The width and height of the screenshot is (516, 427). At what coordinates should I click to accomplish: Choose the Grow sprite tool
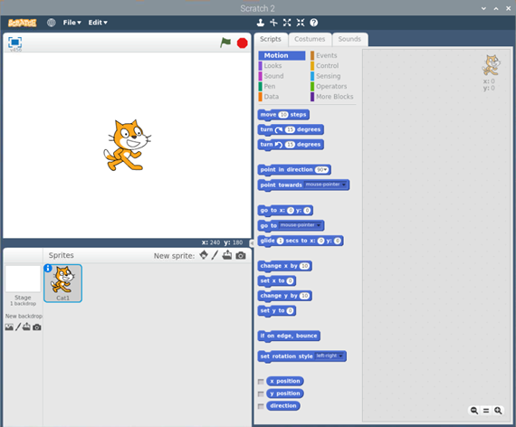point(287,23)
